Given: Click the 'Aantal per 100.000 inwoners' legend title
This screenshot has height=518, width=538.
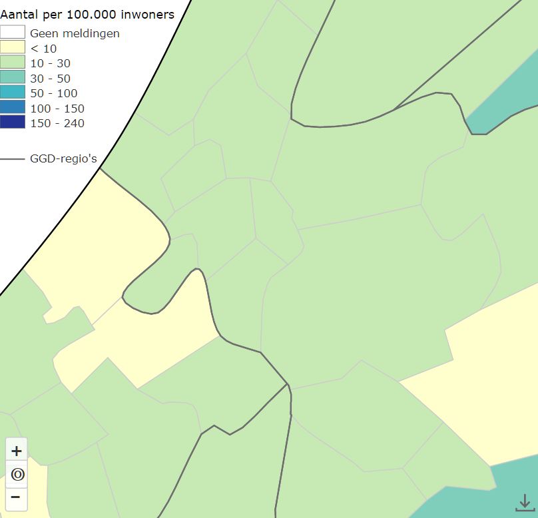Looking at the screenshot, I should tap(87, 15).
